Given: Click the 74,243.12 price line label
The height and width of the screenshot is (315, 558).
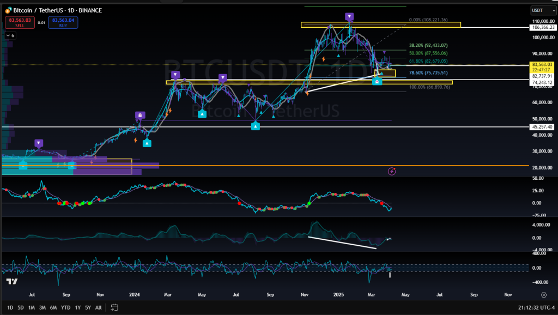Looking at the screenshot, I should [x=543, y=83].
